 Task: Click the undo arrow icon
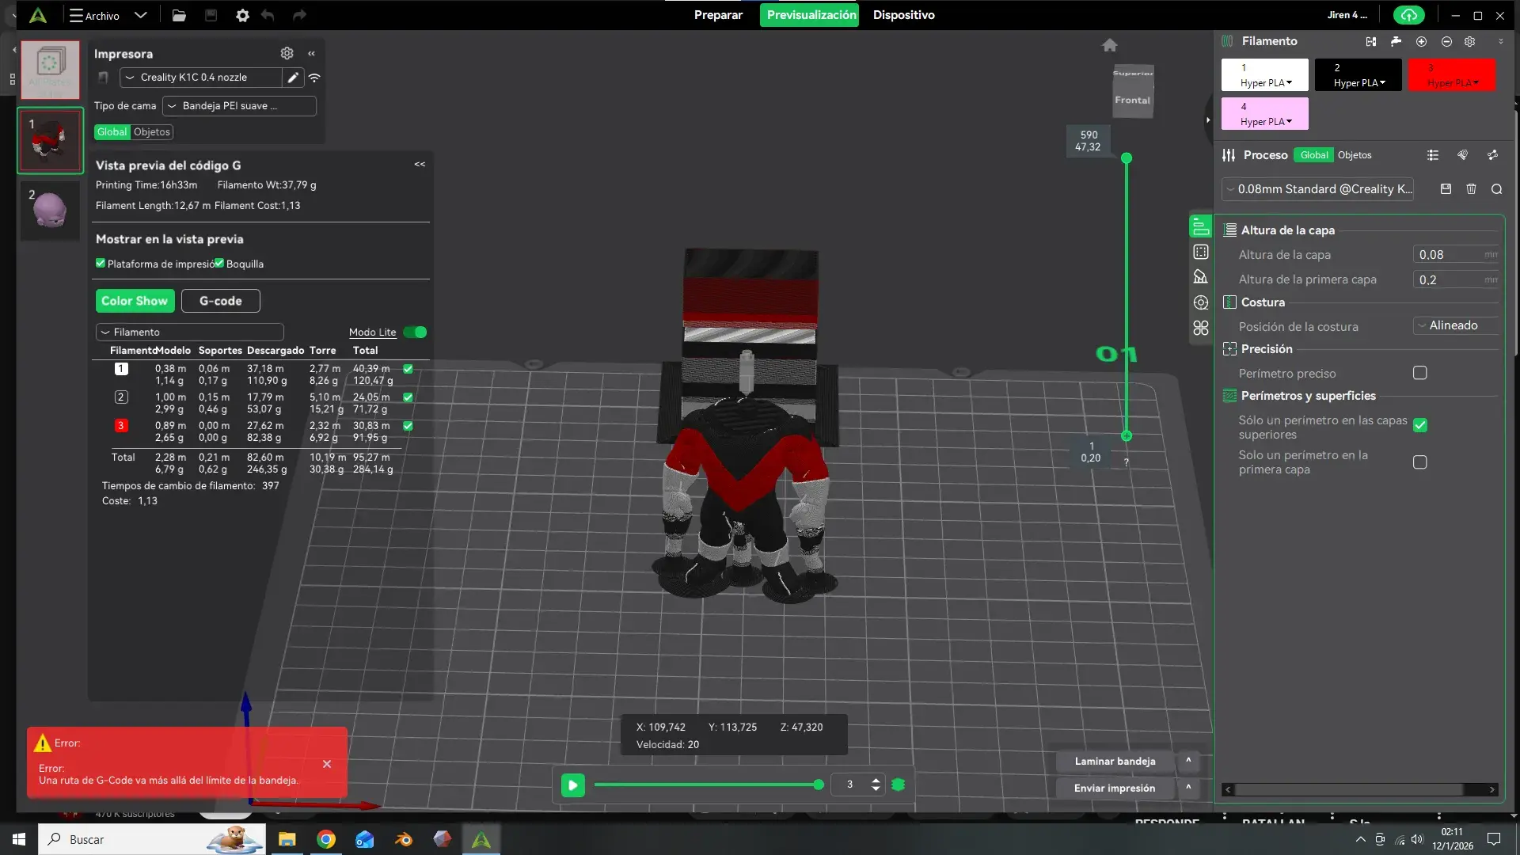[268, 15]
